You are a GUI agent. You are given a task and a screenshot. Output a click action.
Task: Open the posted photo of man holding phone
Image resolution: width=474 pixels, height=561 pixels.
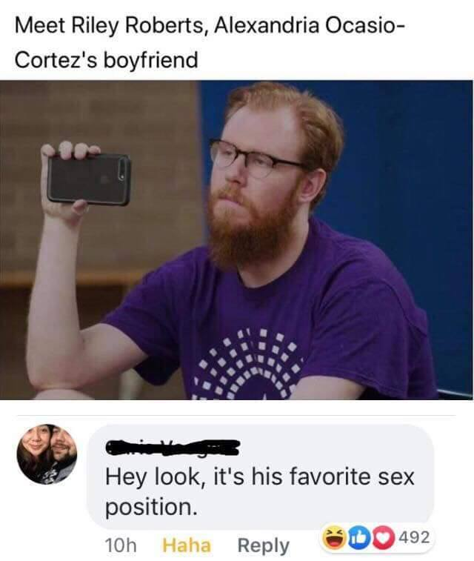[x=237, y=239]
